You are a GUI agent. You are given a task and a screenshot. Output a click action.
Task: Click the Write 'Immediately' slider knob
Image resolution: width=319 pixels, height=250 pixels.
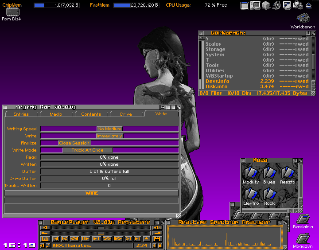[110, 136]
